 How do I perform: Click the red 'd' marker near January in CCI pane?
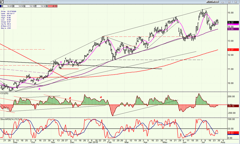coord(101,98)
